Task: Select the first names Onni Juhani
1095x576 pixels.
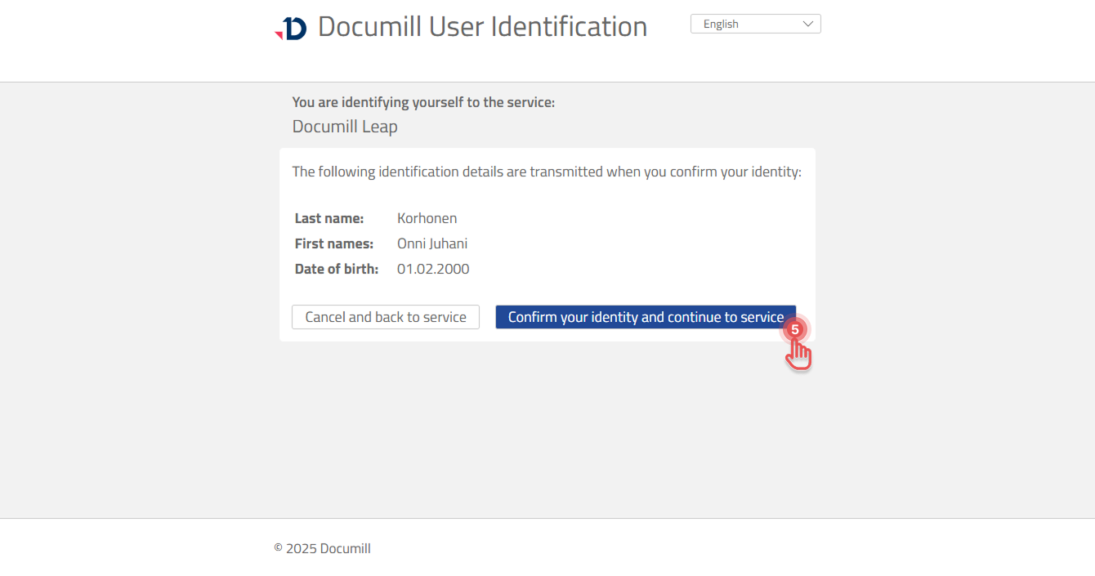Action: [432, 243]
